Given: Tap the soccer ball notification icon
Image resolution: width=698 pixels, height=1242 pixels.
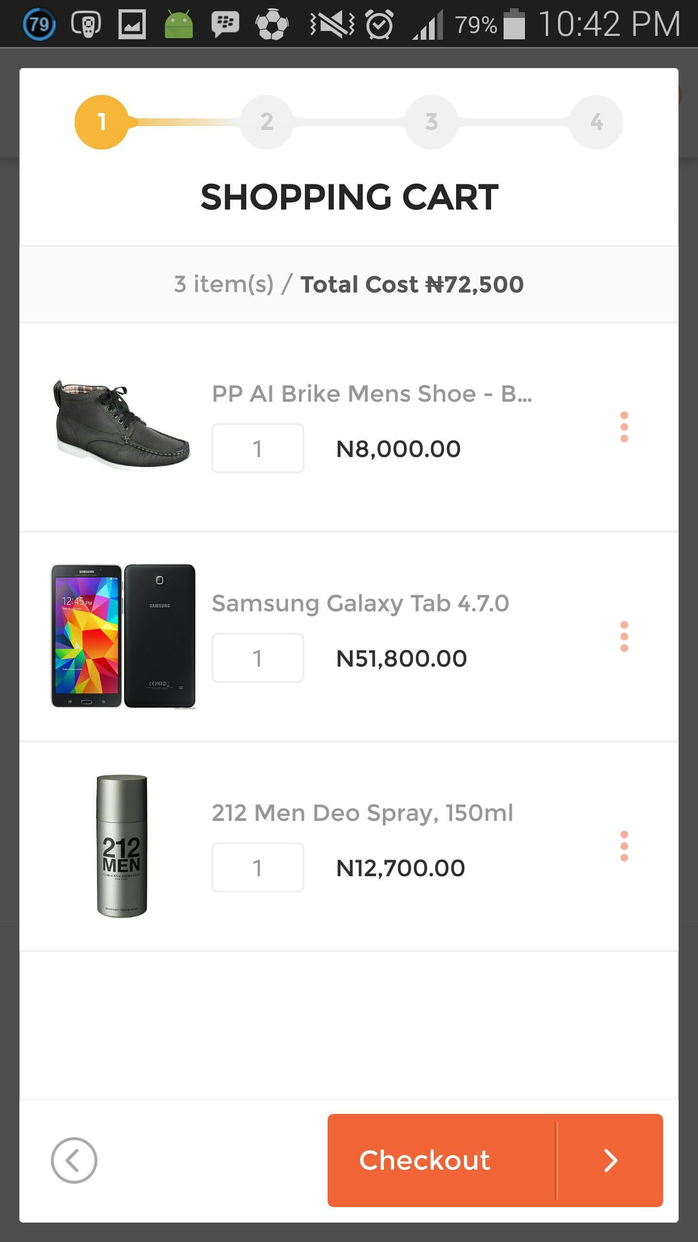Looking at the screenshot, I should [271, 24].
